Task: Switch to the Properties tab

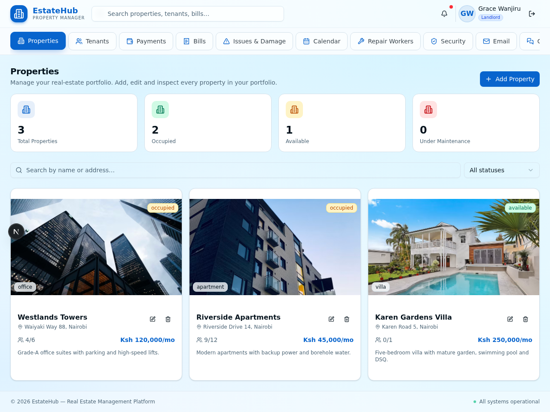Action: click(38, 41)
